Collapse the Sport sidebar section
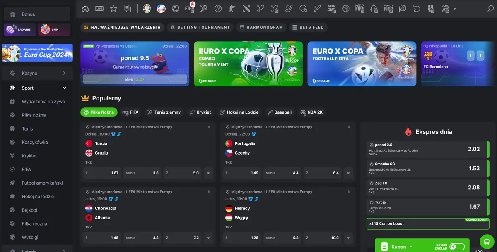497x252 pixels. coord(64,88)
